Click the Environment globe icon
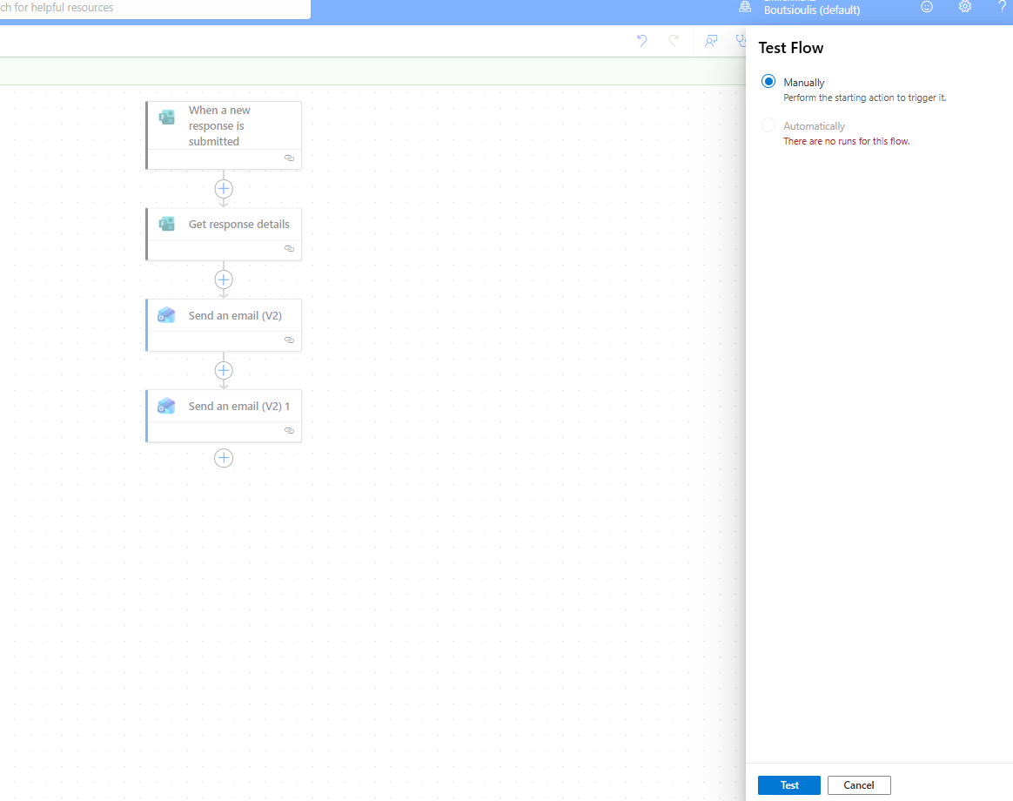 [x=745, y=7]
